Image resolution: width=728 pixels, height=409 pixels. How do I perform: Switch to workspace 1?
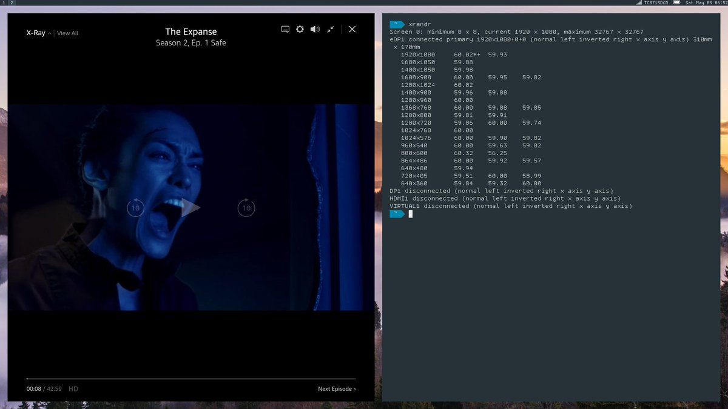3,3
